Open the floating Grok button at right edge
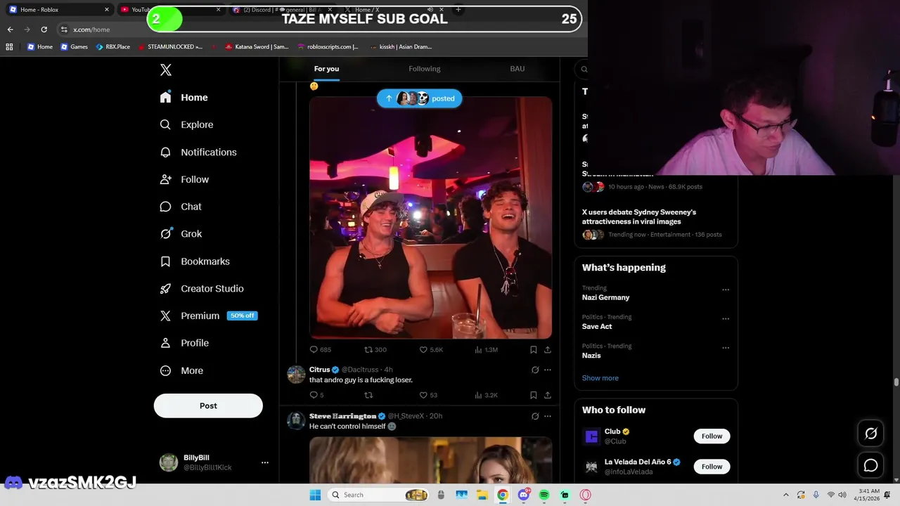The image size is (900, 506). pyautogui.click(x=870, y=434)
